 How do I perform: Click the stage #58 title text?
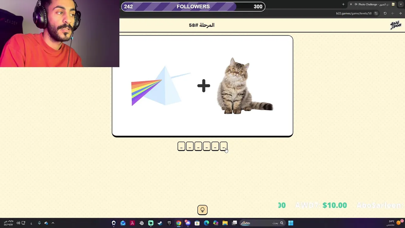[x=202, y=25]
